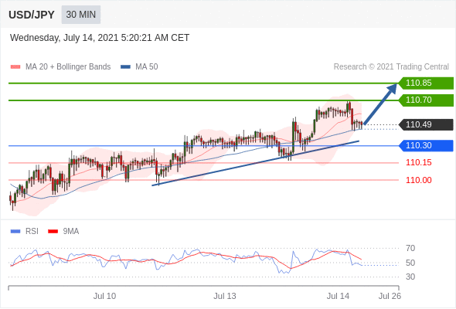Toggle the red 9MA legend entry

point(63,232)
